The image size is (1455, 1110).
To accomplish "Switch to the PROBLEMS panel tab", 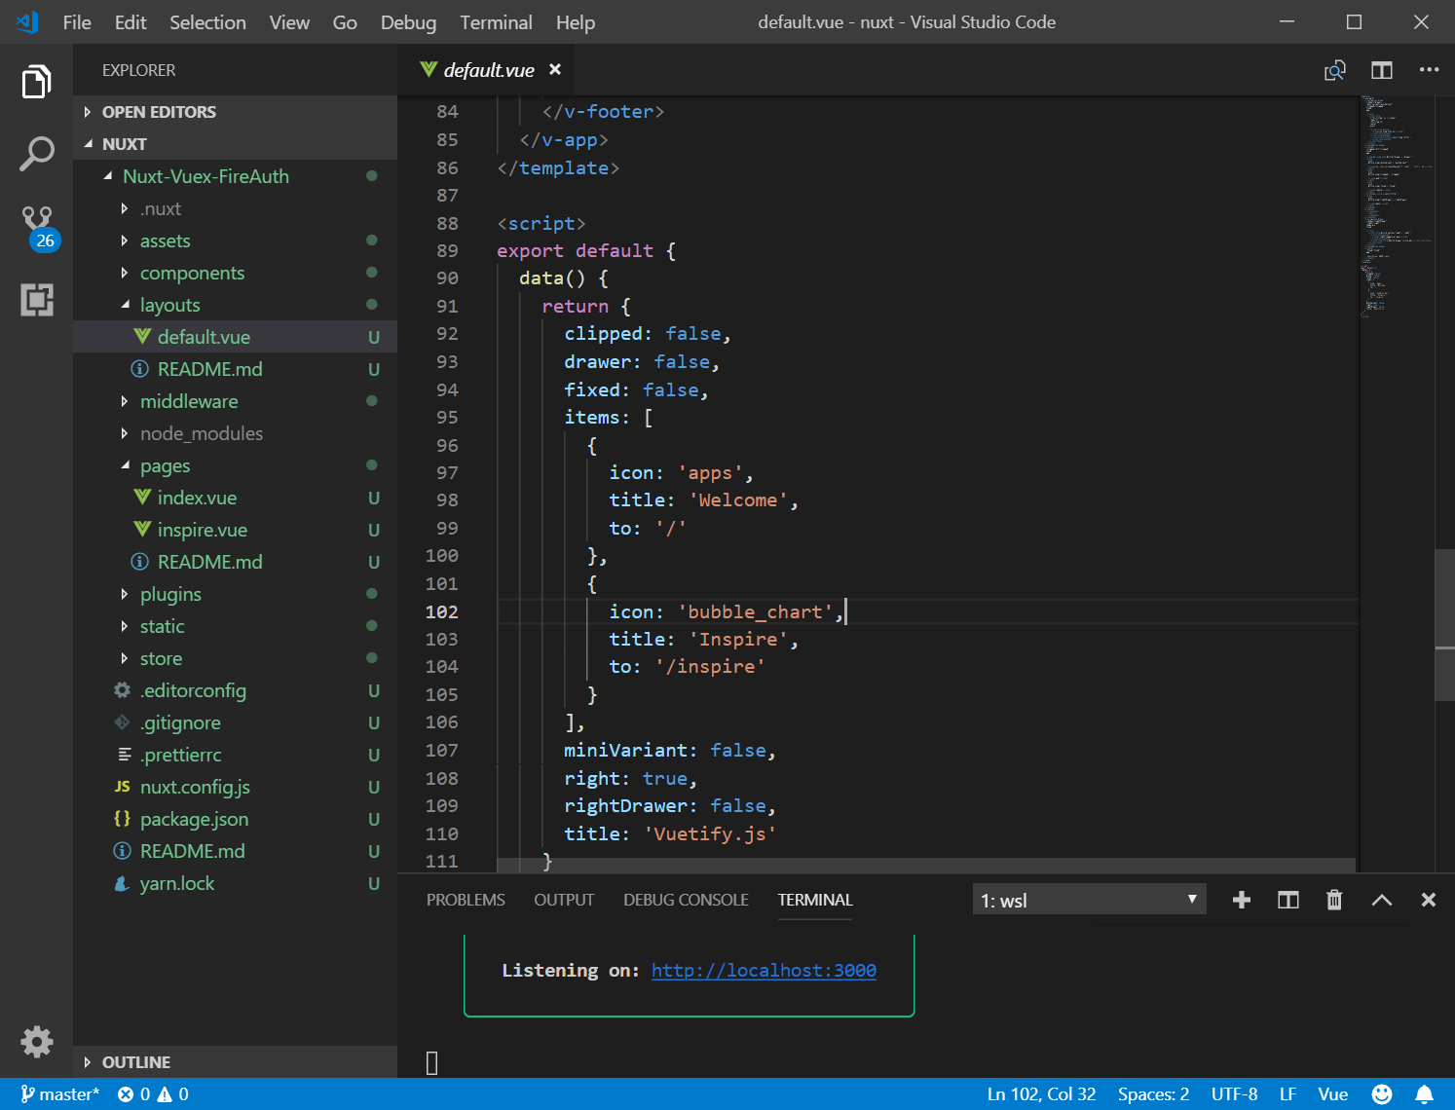I will pyautogui.click(x=466, y=900).
